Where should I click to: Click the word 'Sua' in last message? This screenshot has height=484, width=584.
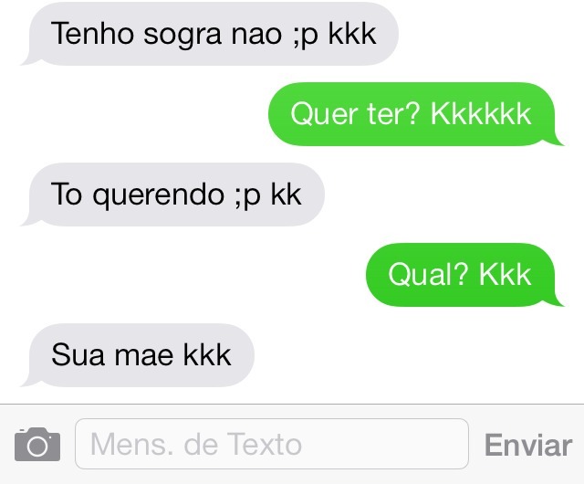coord(78,354)
